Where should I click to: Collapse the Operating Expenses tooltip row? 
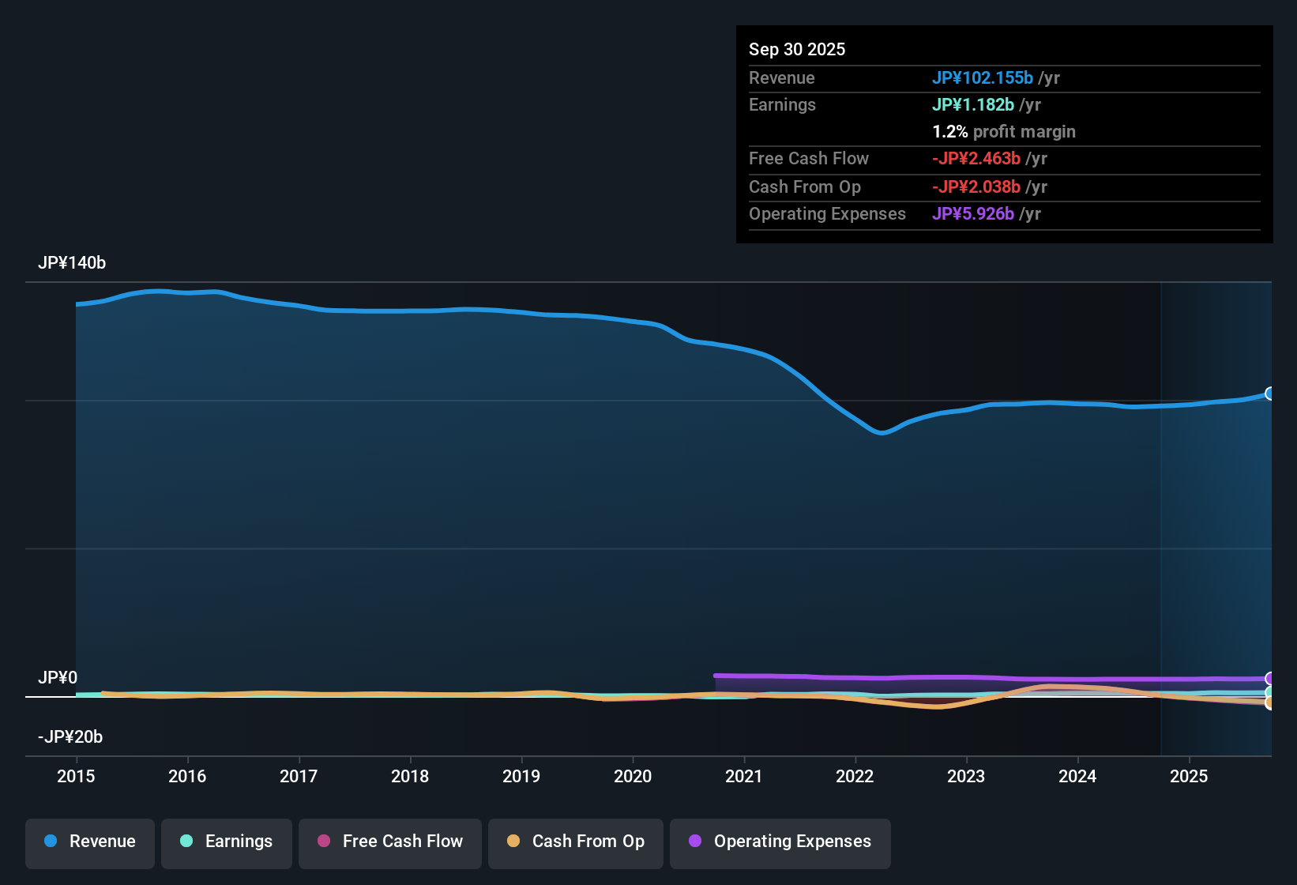pos(827,213)
